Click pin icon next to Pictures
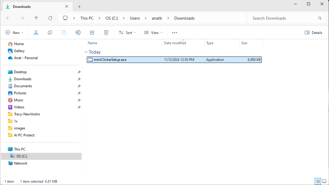The height and width of the screenshot is (185, 329). click(x=79, y=93)
